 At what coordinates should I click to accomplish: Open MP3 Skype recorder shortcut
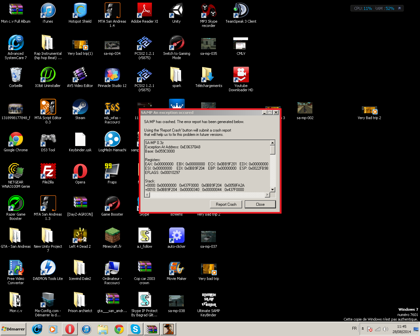coord(209,15)
